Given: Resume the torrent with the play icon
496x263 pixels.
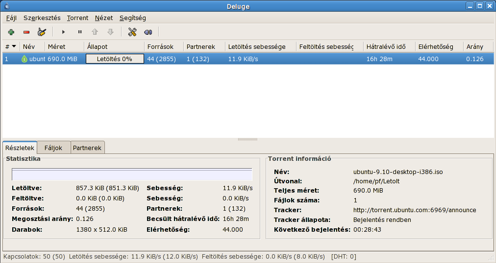Looking at the screenshot, I should pyautogui.click(x=63, y=32).
